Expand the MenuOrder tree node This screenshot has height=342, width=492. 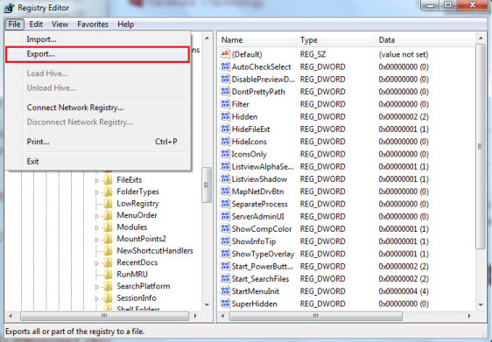(x=97, y=216)
